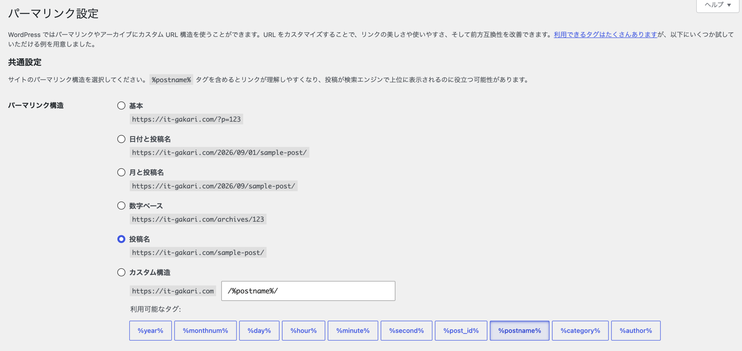This screenshot has height=351, width=742.
Task: Click the custom structure /%postname%/ input field
Action: pyautogui.click(x=308, y=291)
